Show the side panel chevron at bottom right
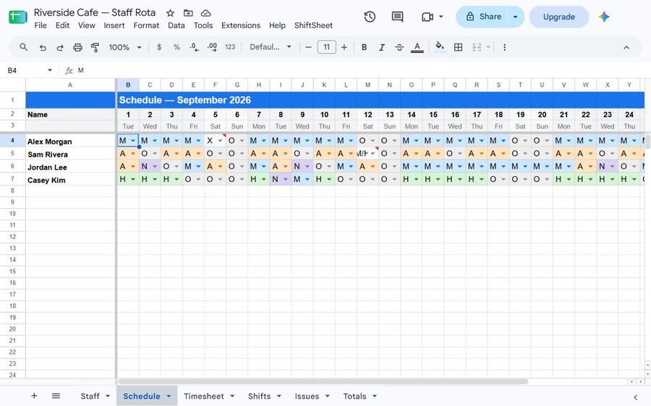The image size is (651, 406). point(635,397)
